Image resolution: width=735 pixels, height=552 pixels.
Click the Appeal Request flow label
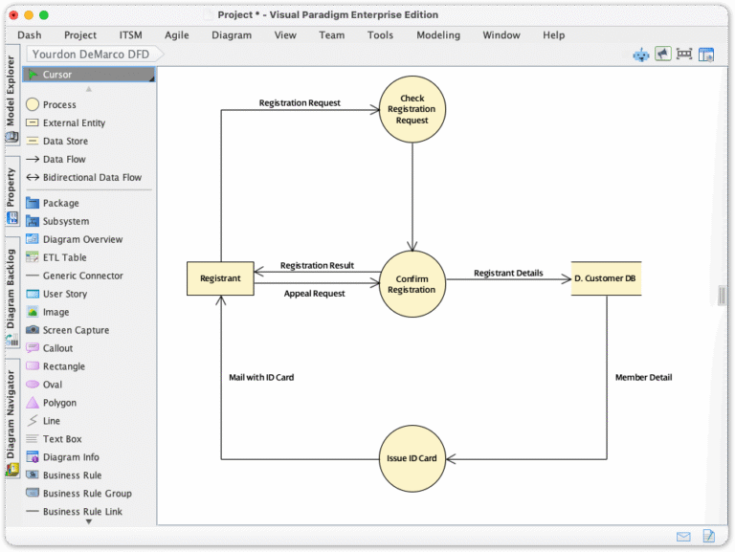point(314,294)
